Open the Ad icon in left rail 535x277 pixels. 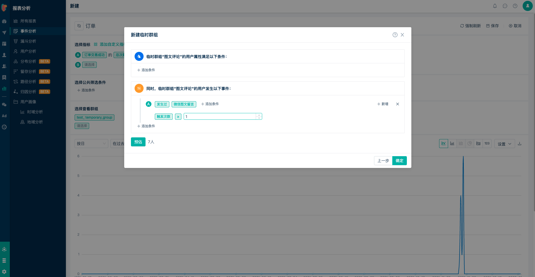4,116
